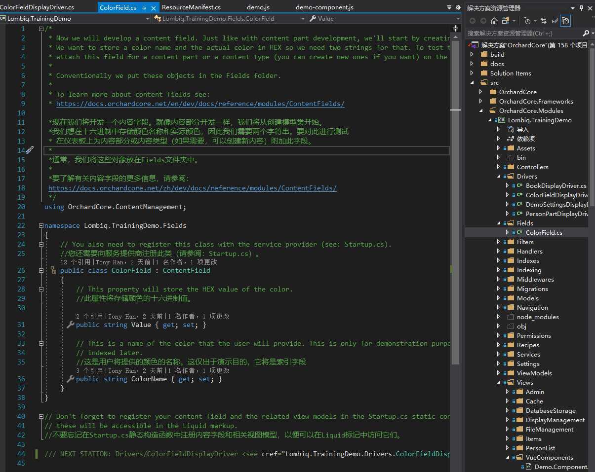Click the pending changes filter clock icon
Viewport: 595px width, 472px height.
(x=528, y=21)
